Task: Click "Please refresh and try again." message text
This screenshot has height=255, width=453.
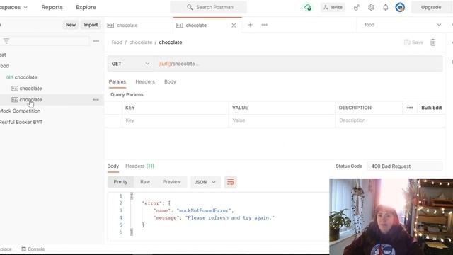Action: click(x=229, y=218)
